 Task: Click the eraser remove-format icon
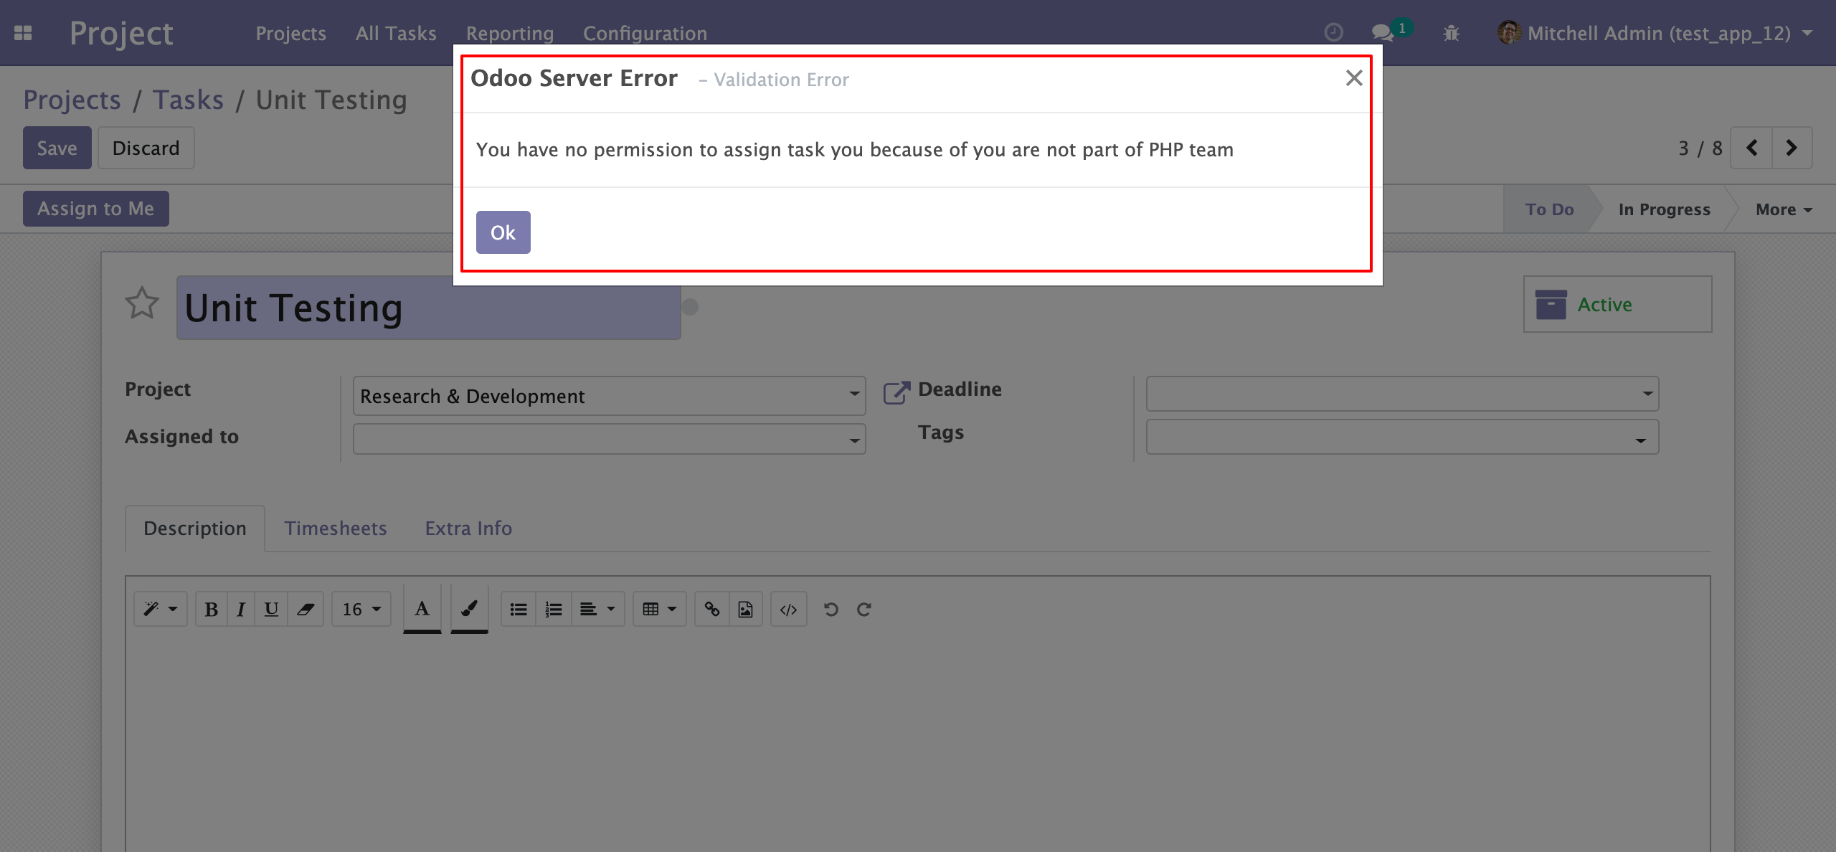[306, 609]
